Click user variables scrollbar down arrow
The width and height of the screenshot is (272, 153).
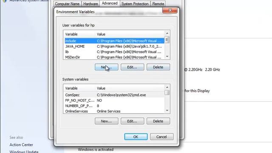pyautogui.click(x=167, y=57)
